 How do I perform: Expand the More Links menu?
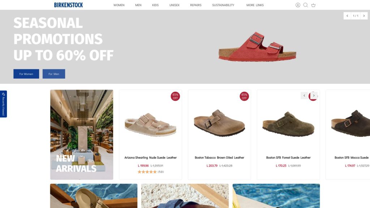click(255, 5)
